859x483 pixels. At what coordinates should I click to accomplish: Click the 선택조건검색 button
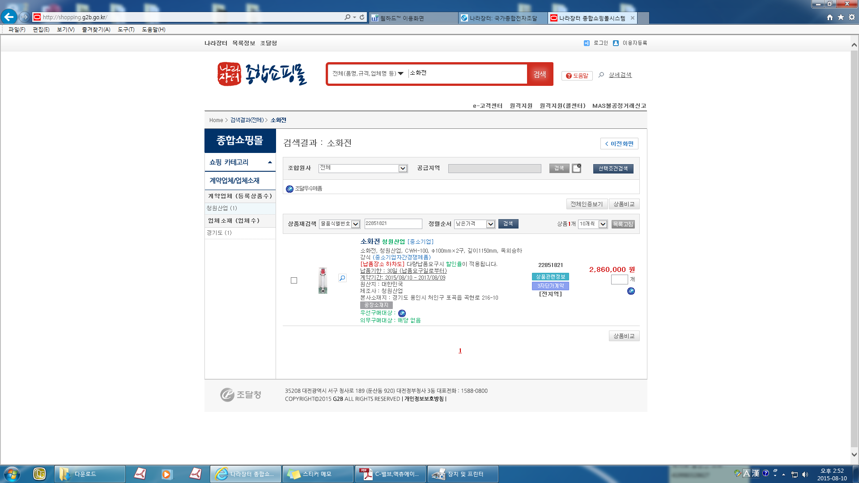click(x=613, y=169)
